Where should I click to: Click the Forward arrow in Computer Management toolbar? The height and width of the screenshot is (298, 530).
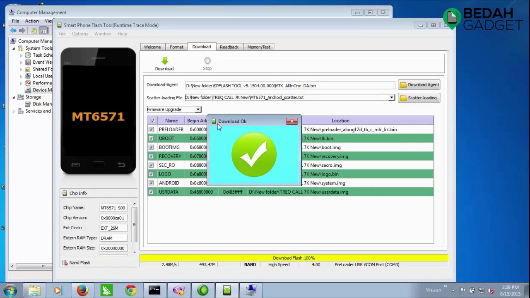click(22, 30)
